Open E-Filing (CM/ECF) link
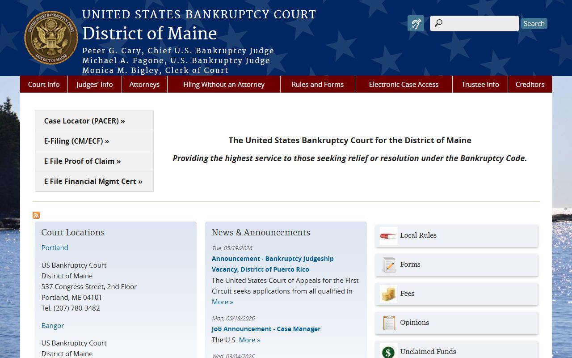572x358 pixels. [x=94, y=141]
